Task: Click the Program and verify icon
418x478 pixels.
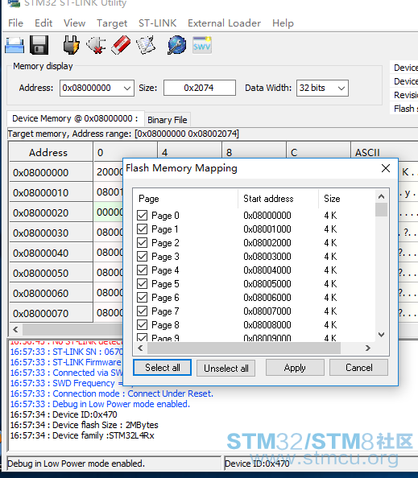Action: click(146, 45)
